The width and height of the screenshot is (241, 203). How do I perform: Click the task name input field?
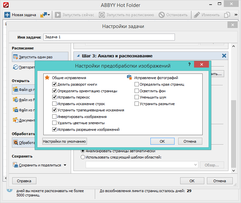click(109, 37)
